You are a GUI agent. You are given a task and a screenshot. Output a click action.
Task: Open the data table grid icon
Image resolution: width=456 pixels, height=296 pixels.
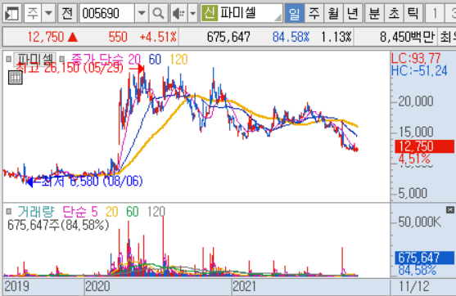pos(15,77)
